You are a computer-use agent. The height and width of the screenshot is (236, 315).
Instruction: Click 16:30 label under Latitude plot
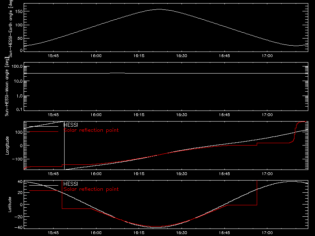pos(182,233)
